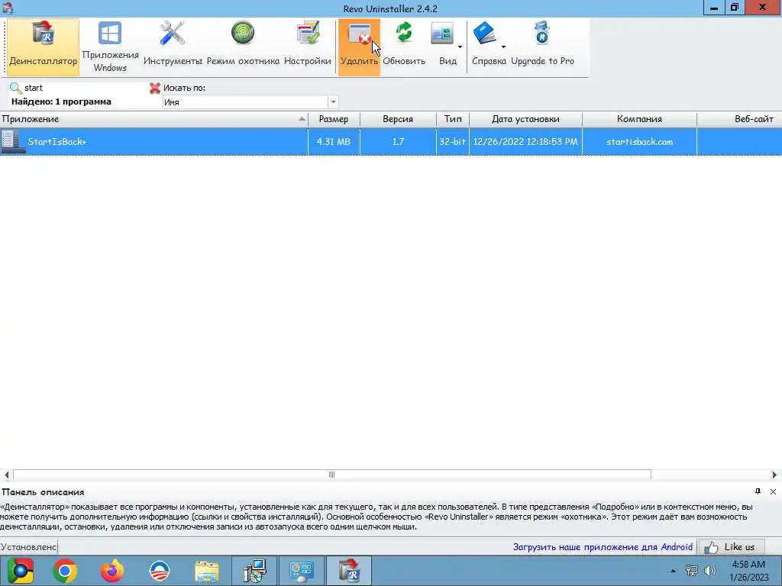Click the version 1.7 cell
Image resolution: width=782 pixels, height=586 pixels.
point(398,141)
